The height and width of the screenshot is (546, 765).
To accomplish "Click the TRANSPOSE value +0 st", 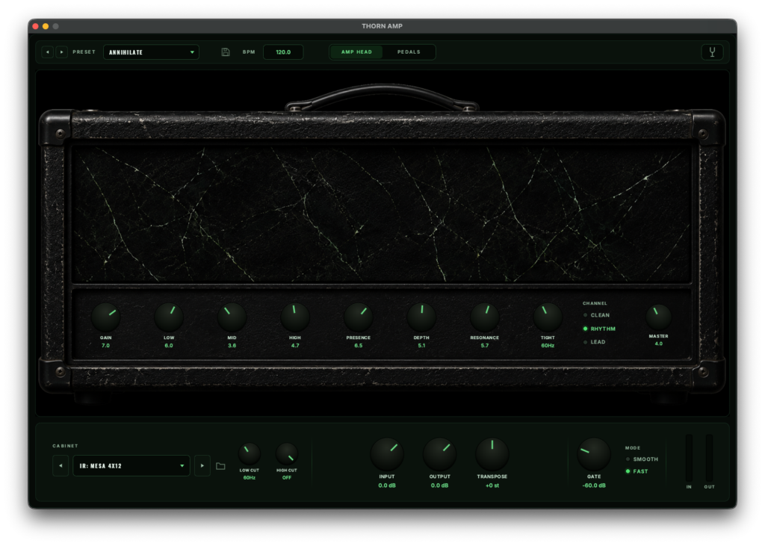I will pos(492,485).
